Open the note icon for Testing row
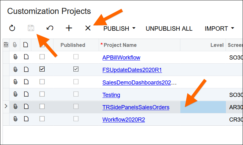 point(26,94)
